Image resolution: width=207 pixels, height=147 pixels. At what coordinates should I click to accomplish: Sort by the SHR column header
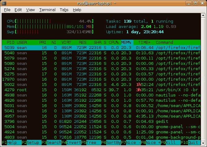pyautogui.click(x=97, y=42)
